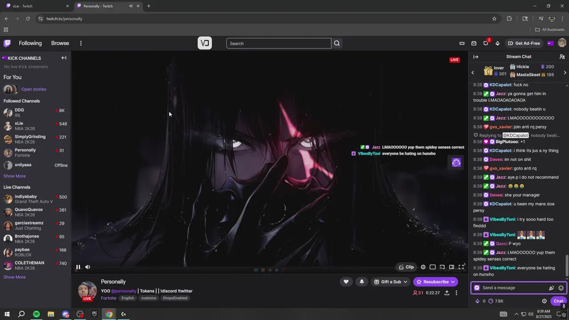Collapse the left sidebar with the arrow
Image resolution: width=569 pixels, height=320 pixels.
tap(64, 58)
